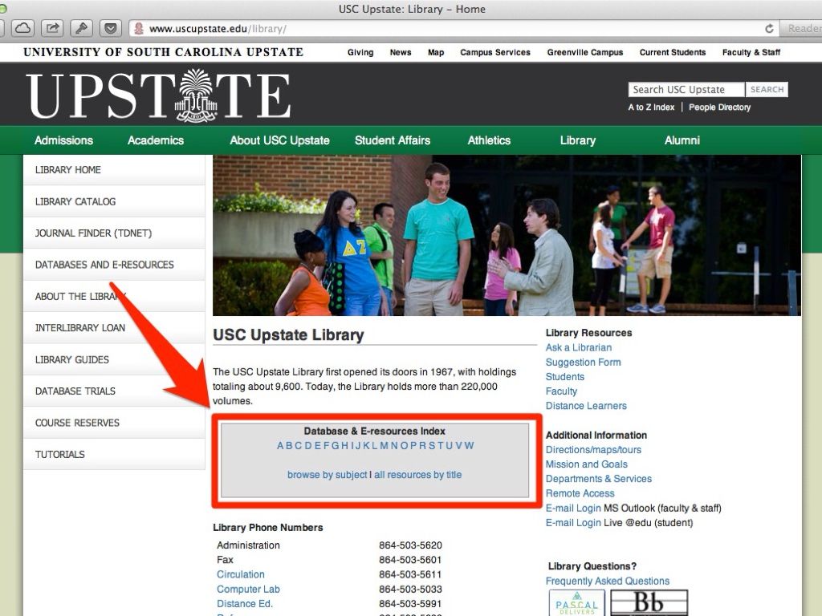The width and height of the screenshot is (822, 616).
Task: Click the 'all resources by title' link
Action: pos(417,475)
